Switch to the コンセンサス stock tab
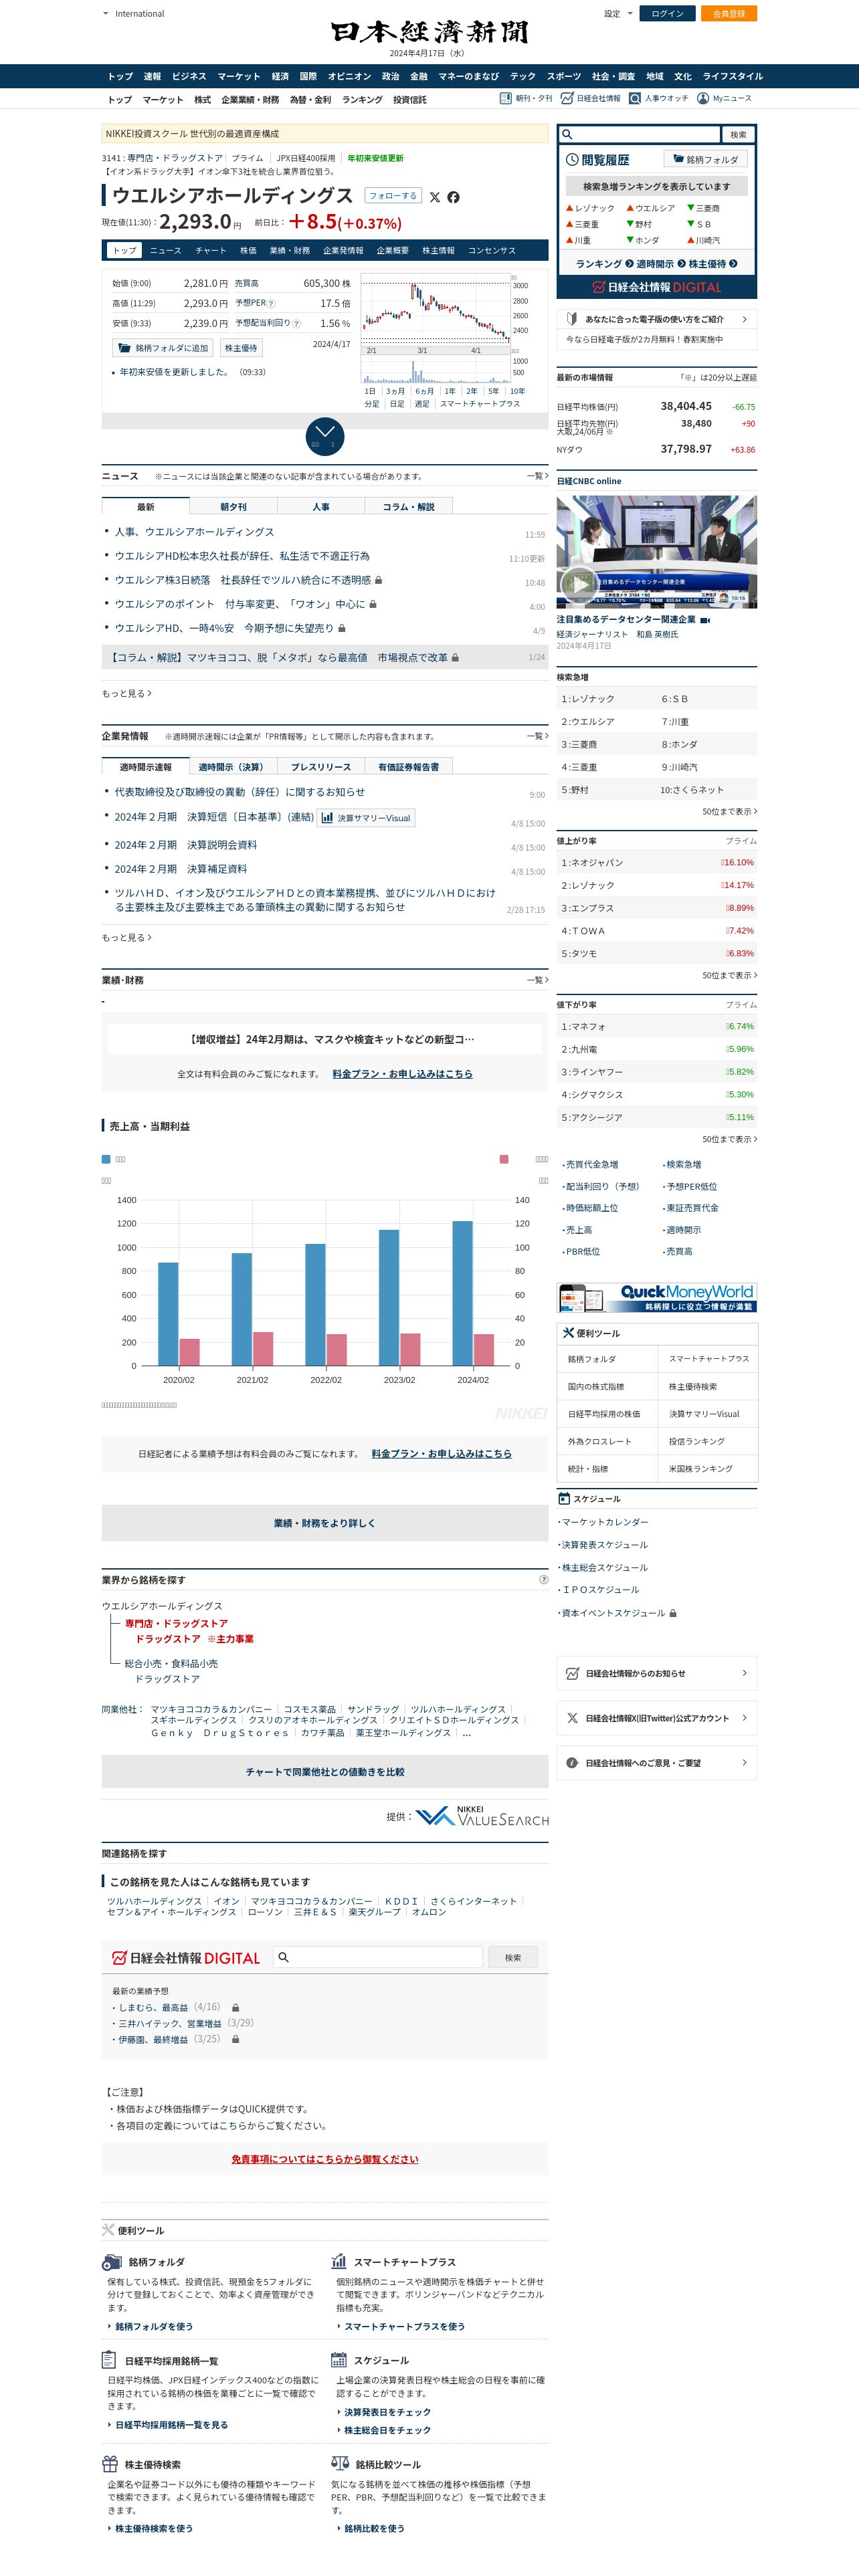 point(492,251)
